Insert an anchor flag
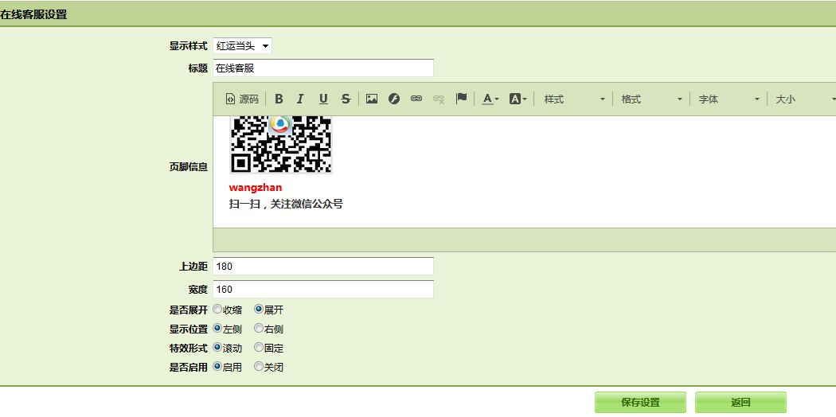The image size is (836, 417). [461, 99]
